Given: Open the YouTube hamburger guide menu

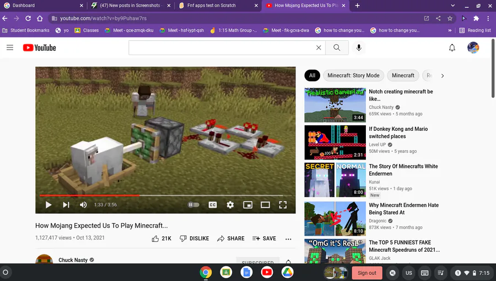Looking at the screenshot, I should point(10,47).
